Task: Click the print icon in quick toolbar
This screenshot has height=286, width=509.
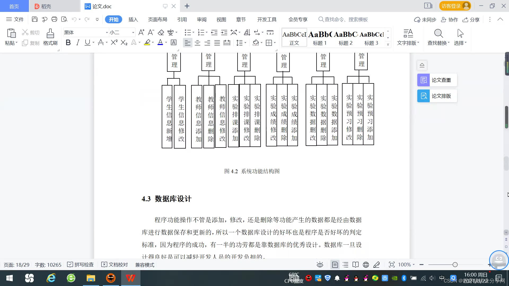Action: (x=54, y=19)
